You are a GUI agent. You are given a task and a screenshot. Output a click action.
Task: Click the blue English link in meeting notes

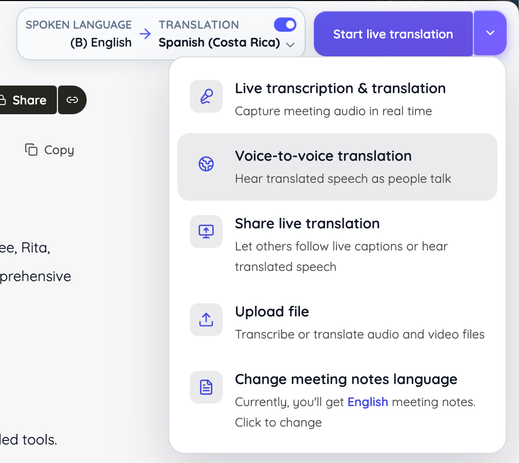coord(368,402)
